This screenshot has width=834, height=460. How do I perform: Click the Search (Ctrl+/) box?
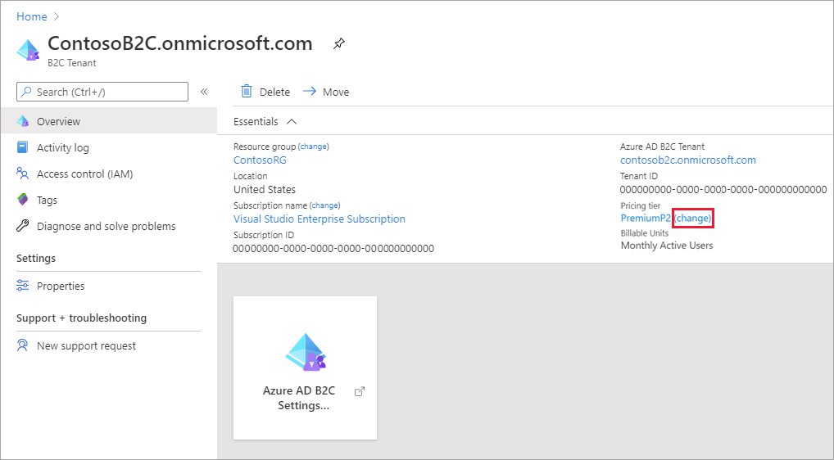tap(102, 92)
